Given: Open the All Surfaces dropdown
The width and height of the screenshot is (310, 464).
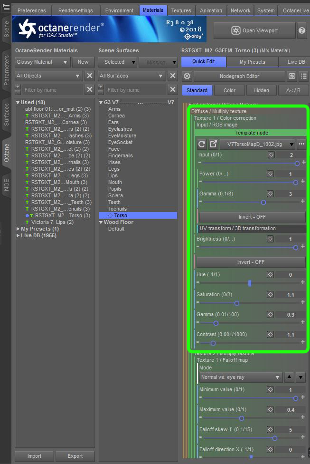Looking at the screenshot, I should (x=132, y=76).
